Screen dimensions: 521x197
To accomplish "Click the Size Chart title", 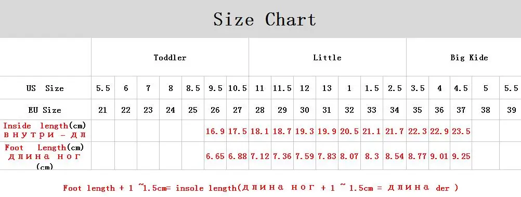I will pyautogui.click(x=265, y=19).
